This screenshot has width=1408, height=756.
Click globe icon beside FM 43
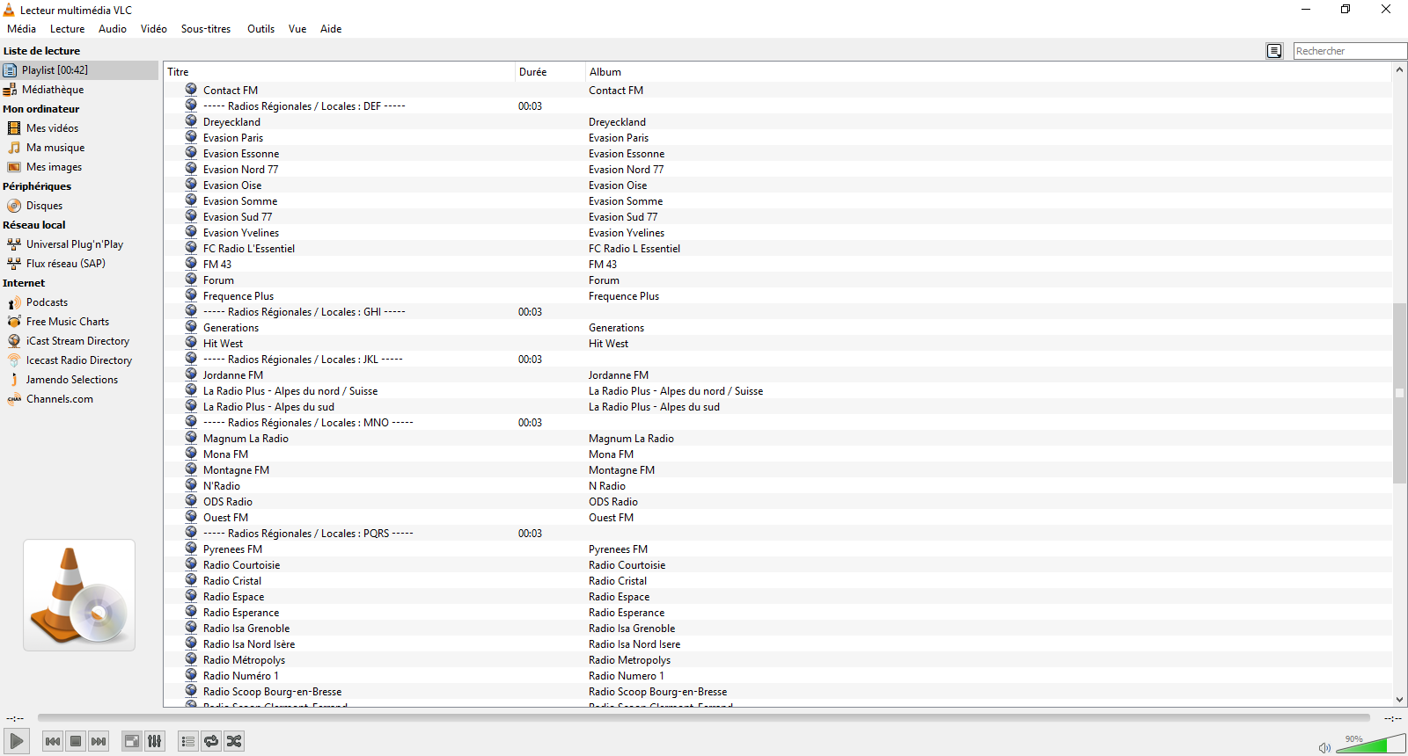(x=191, y=263)
